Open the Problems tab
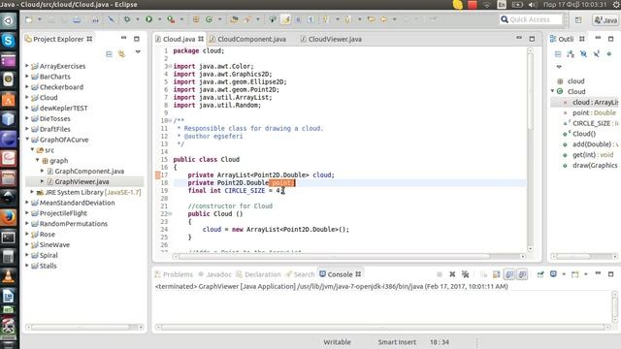 tap(174, 274)
